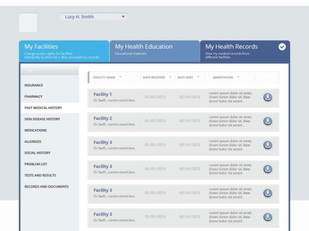
Task: Click the profile avatar placeholder
Action: [x=28, y=22]
